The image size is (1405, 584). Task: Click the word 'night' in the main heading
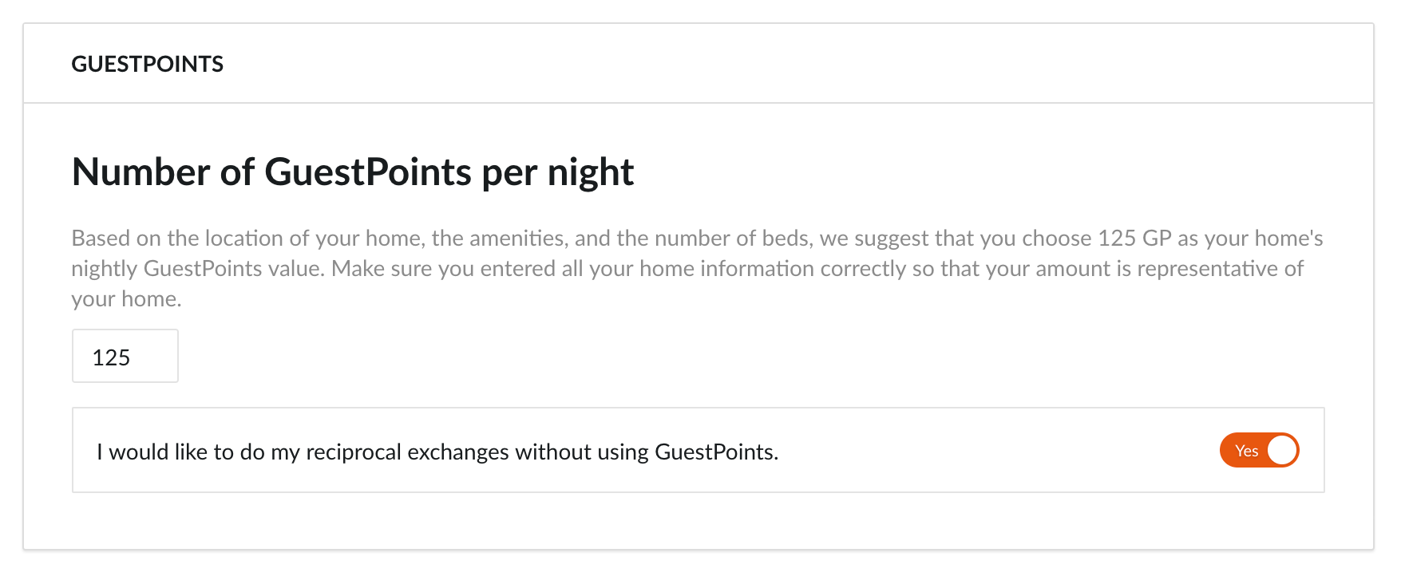pos(590,172)
